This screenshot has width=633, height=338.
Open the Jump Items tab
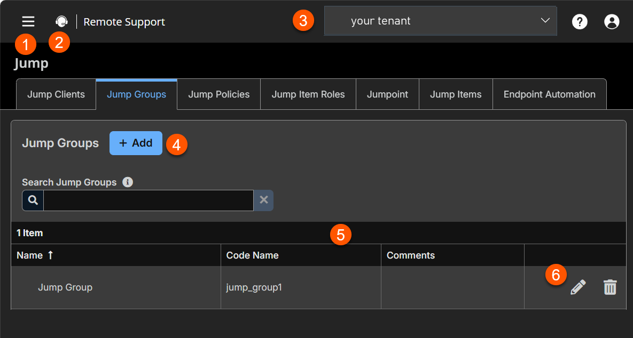[x=456, y=94]
